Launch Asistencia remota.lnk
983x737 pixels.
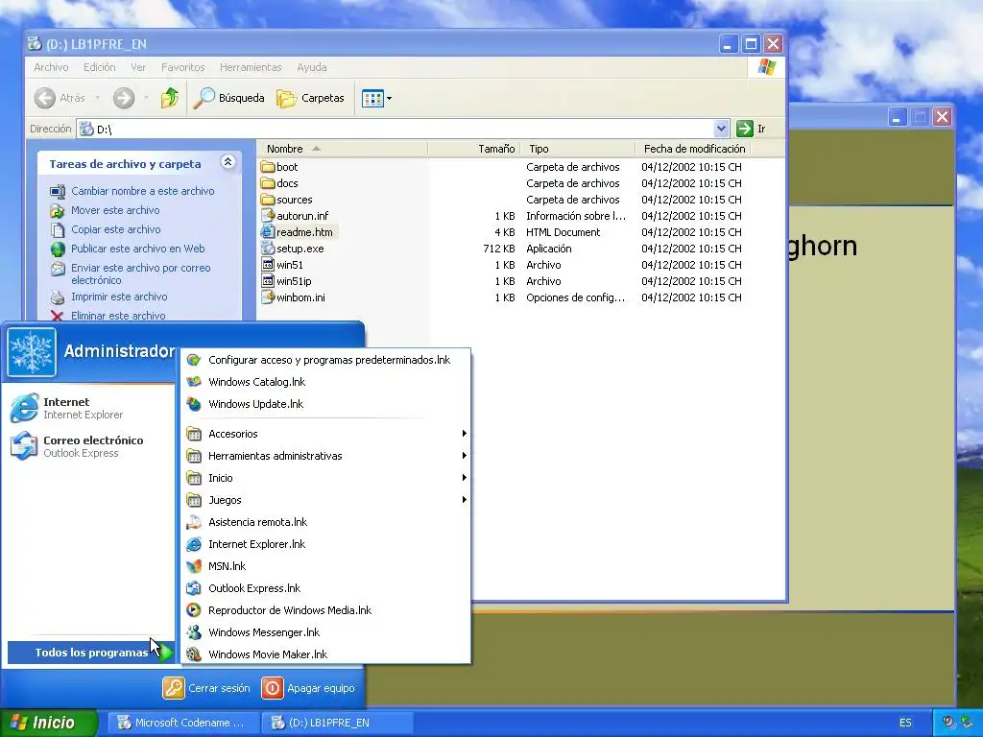325,522
